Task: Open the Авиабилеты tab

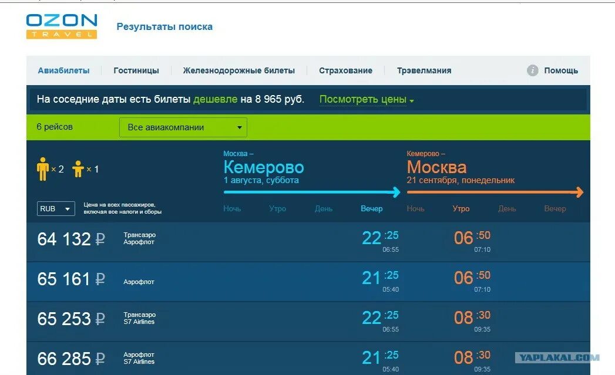Action: (x=63, y=70)
